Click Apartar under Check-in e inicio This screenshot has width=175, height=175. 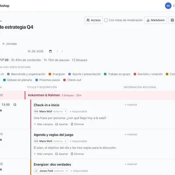tap(62, 124)
